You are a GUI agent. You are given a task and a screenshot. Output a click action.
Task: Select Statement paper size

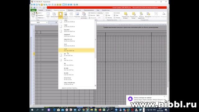point(76,35)
